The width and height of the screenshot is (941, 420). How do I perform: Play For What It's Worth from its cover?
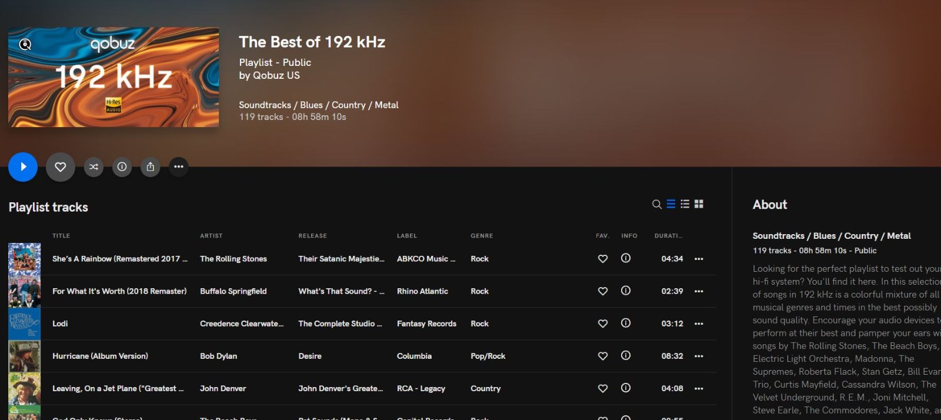click(25, 291)
